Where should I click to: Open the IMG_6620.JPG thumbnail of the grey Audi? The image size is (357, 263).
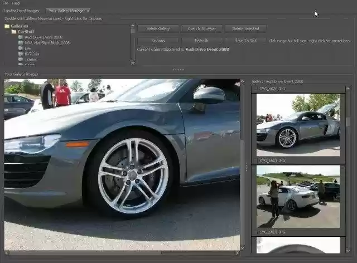(x=298, y=125)
